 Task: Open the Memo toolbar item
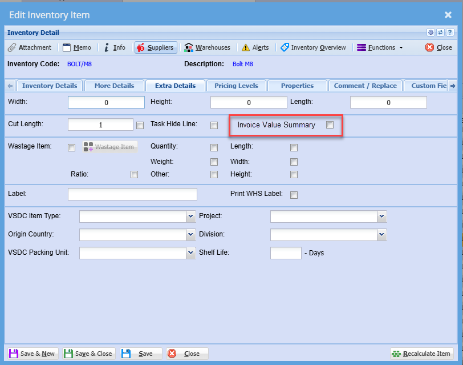tap(76, 47)
